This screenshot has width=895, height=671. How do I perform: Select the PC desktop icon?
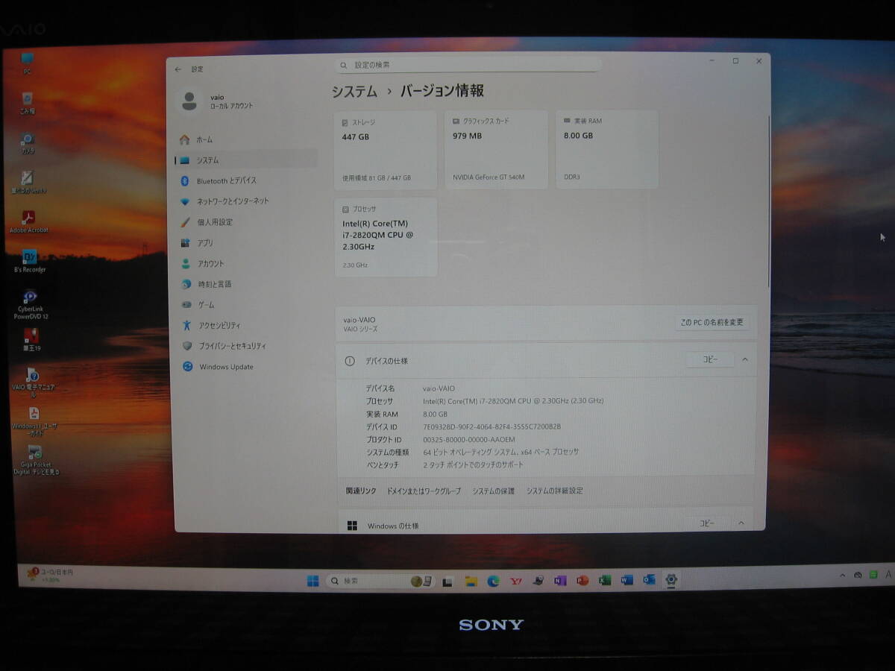(27, 63)
